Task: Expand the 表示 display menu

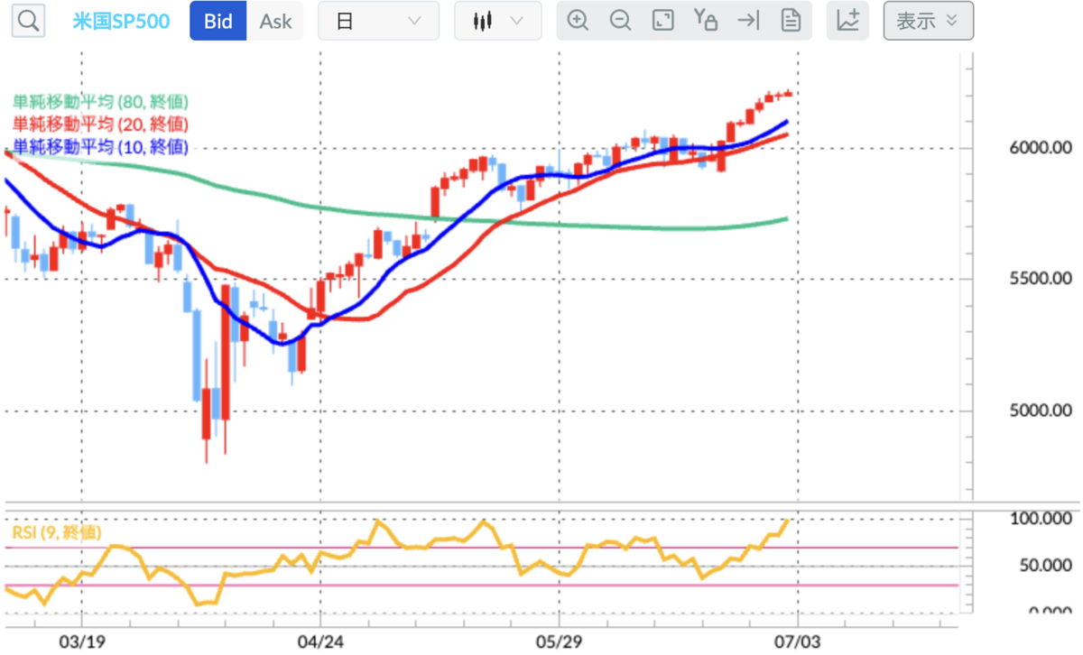Action: pyautogui.click(x=929, y=21)
